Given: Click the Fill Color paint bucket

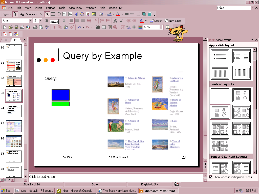Looking at the screenshot, I should coord(101,14).
